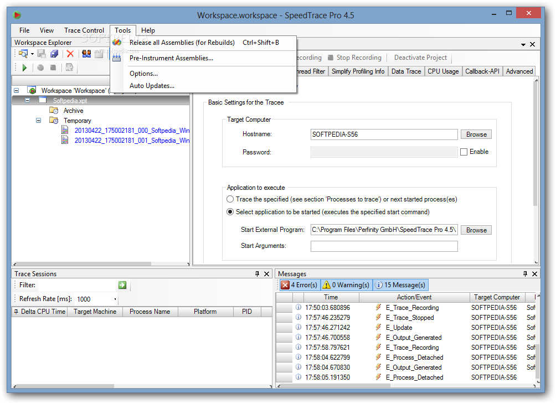Click the Stop Recording button
Image resolution: width=556 pixels, height=404 pixels.
tap(355, 58)
